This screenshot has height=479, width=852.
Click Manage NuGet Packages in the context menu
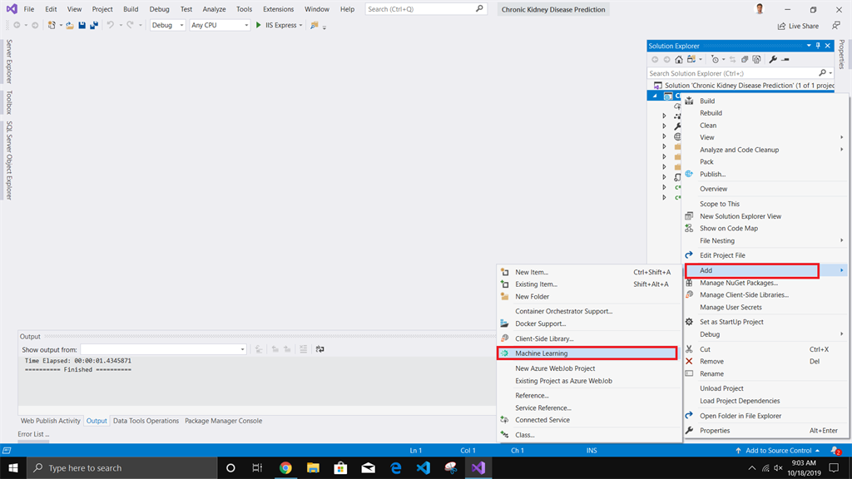click(736, 283)
